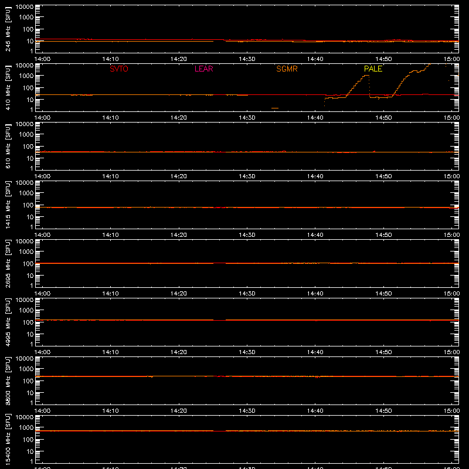Click 14:00 under the 245 MHz panel
469x469 pixels.
(42, 59)
